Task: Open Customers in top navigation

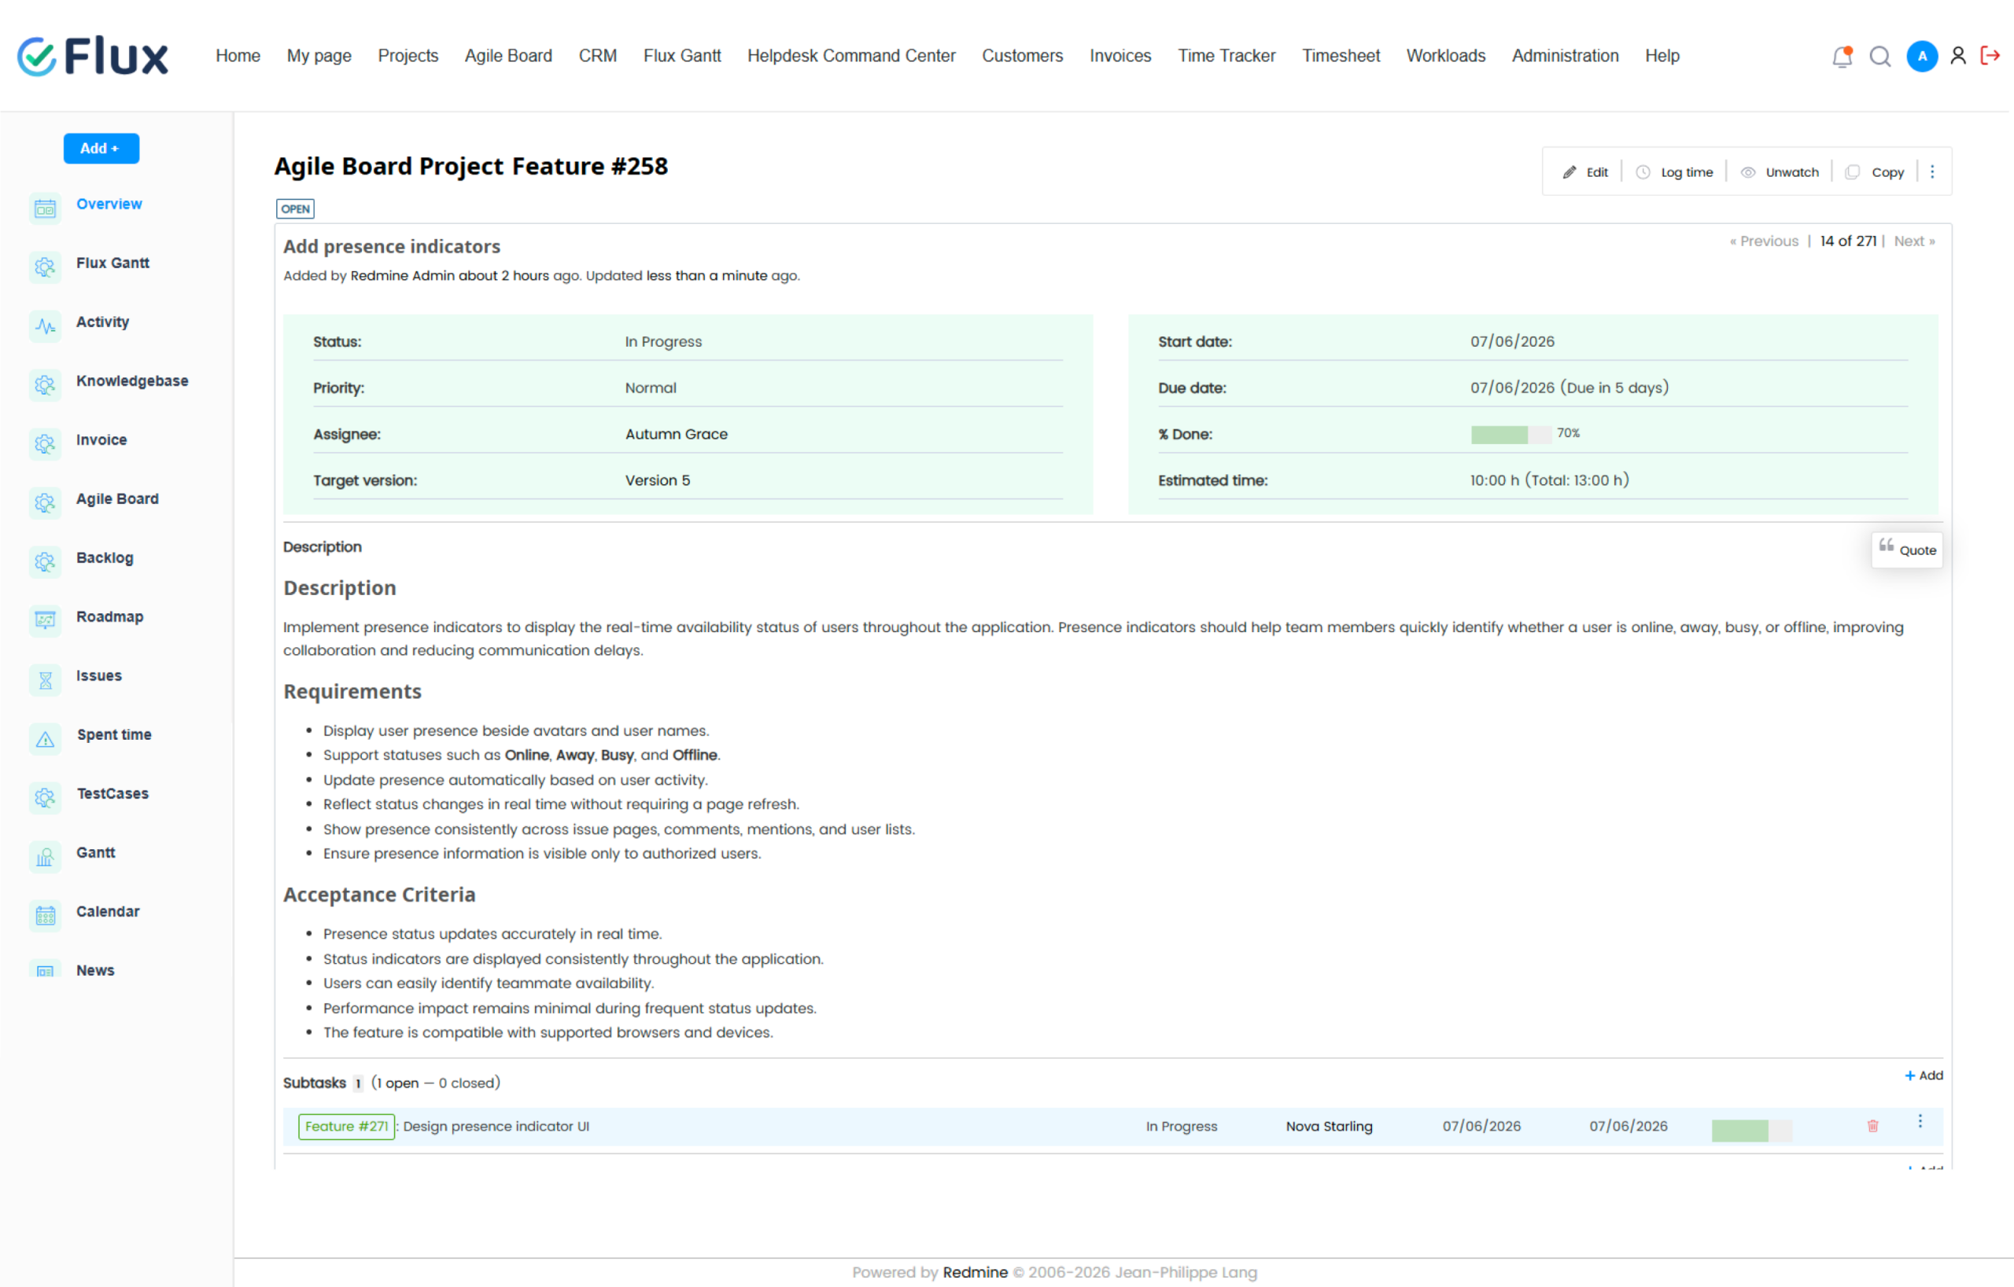Action: [x=1022, y=56]
